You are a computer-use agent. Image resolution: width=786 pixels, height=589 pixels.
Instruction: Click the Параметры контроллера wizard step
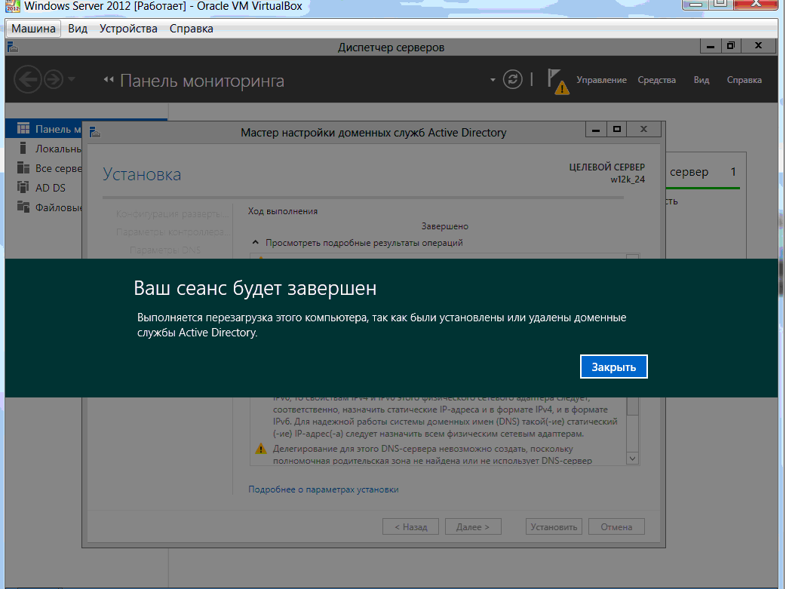[x=173, y=232]
